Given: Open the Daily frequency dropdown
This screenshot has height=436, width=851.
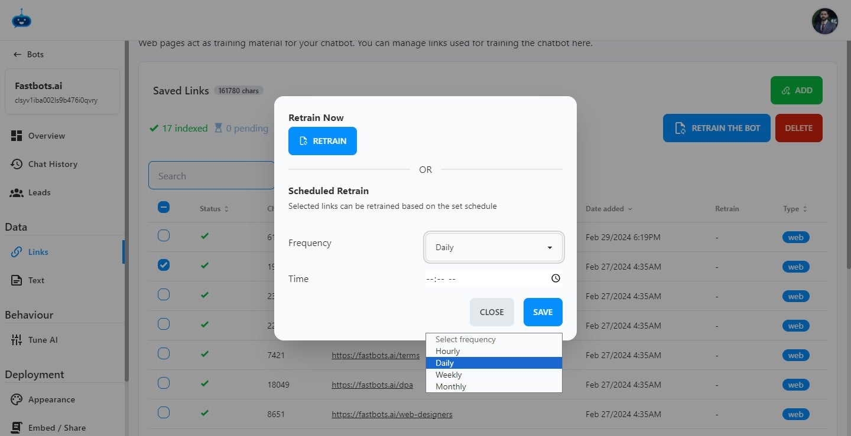Looking at the screenshot, I should (493, 247).
